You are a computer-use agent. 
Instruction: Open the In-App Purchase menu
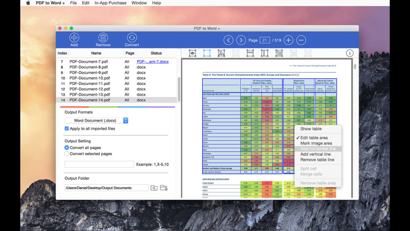[110, 3]
